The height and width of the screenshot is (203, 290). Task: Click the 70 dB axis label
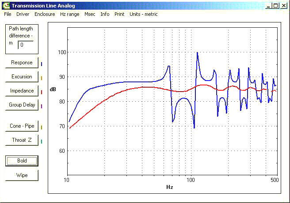pos(62,126)
